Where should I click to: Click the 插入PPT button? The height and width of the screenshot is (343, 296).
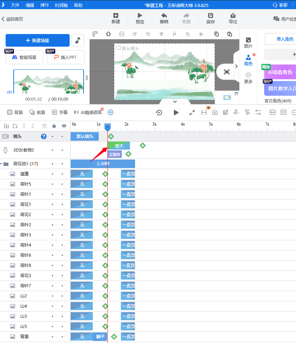pos(66,57)
